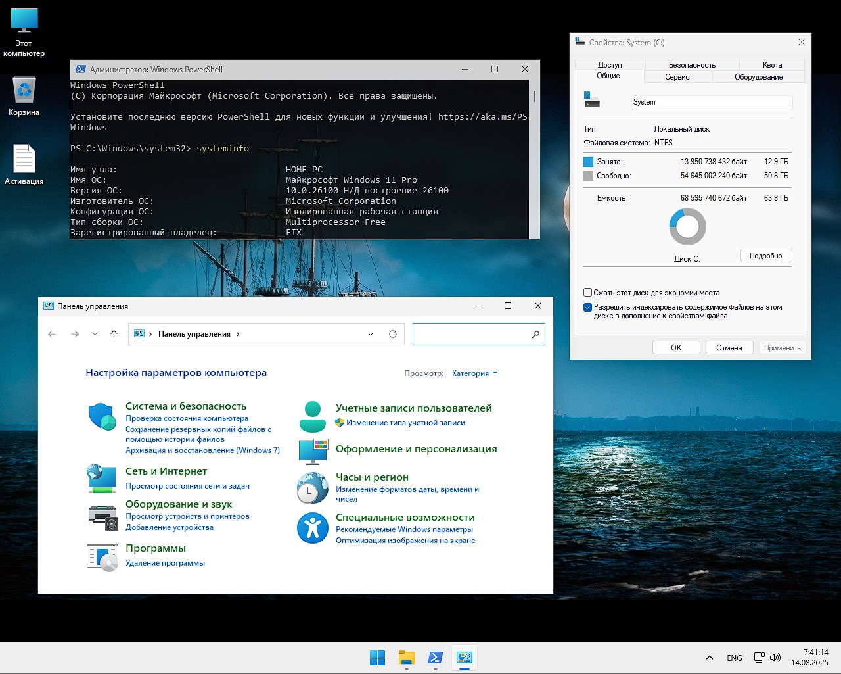Click the Учетные записи пользователей icon
The height and width of the screenshot is (674, 841).
(x=311, y=416)
